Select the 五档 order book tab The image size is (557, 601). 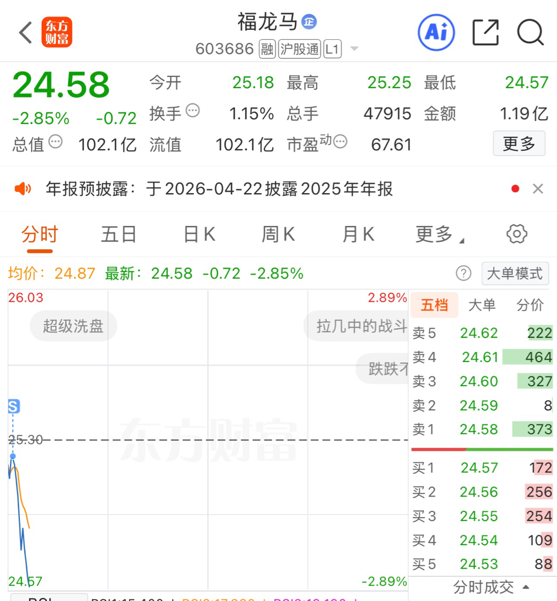point(434,305)
